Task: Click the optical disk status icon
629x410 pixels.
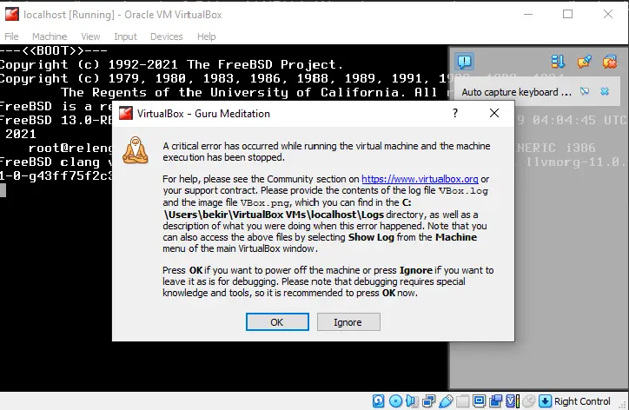Action: 395,400
